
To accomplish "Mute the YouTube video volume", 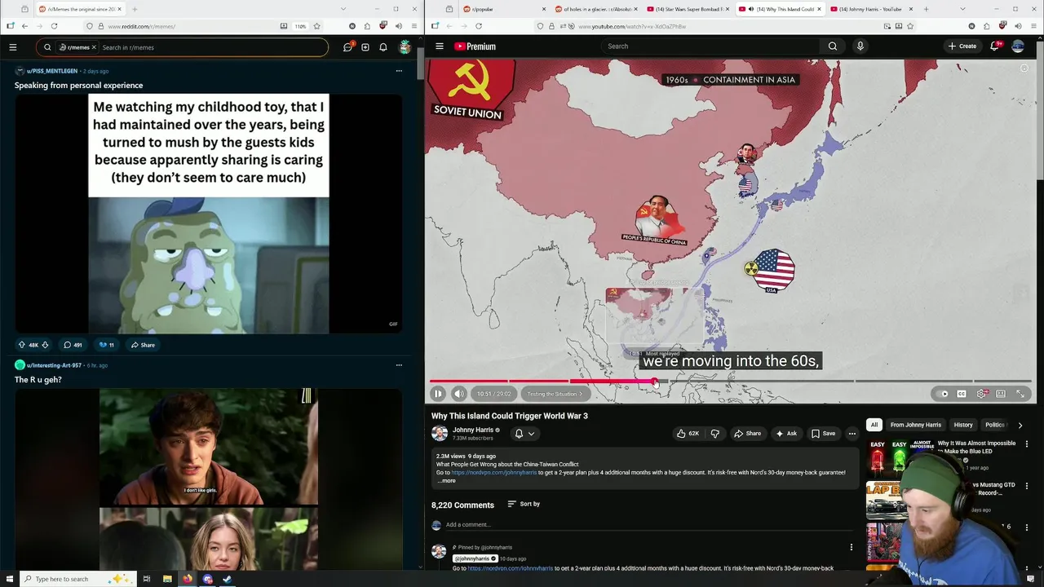I will click(x=459, y=394).
